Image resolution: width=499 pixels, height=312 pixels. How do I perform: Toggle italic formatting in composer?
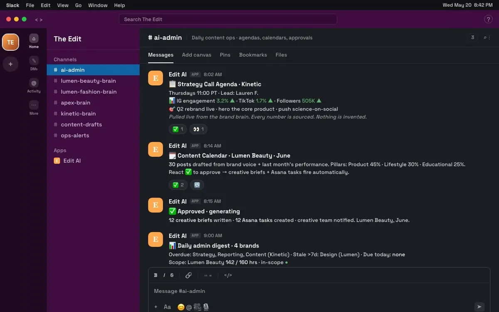pyautogui.click(x=164, y=275)
